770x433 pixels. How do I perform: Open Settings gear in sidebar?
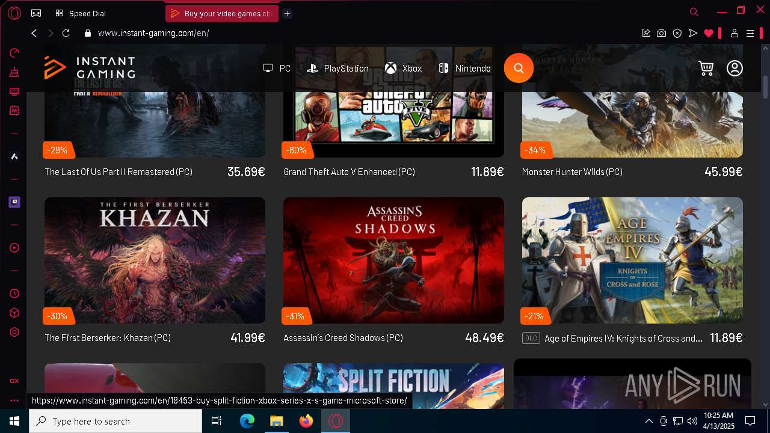pos(14,332)
